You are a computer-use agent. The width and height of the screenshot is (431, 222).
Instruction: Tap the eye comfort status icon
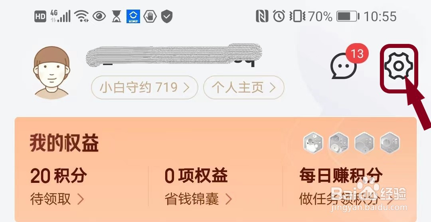[x=99, y=16]
